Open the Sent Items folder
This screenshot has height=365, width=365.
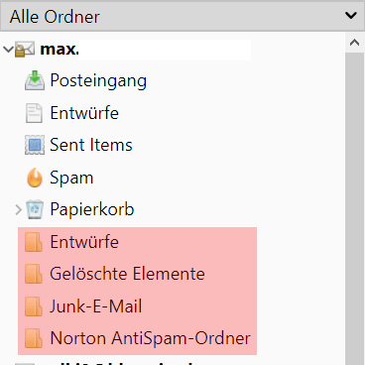pyautogui.click(x=91, y=145)
